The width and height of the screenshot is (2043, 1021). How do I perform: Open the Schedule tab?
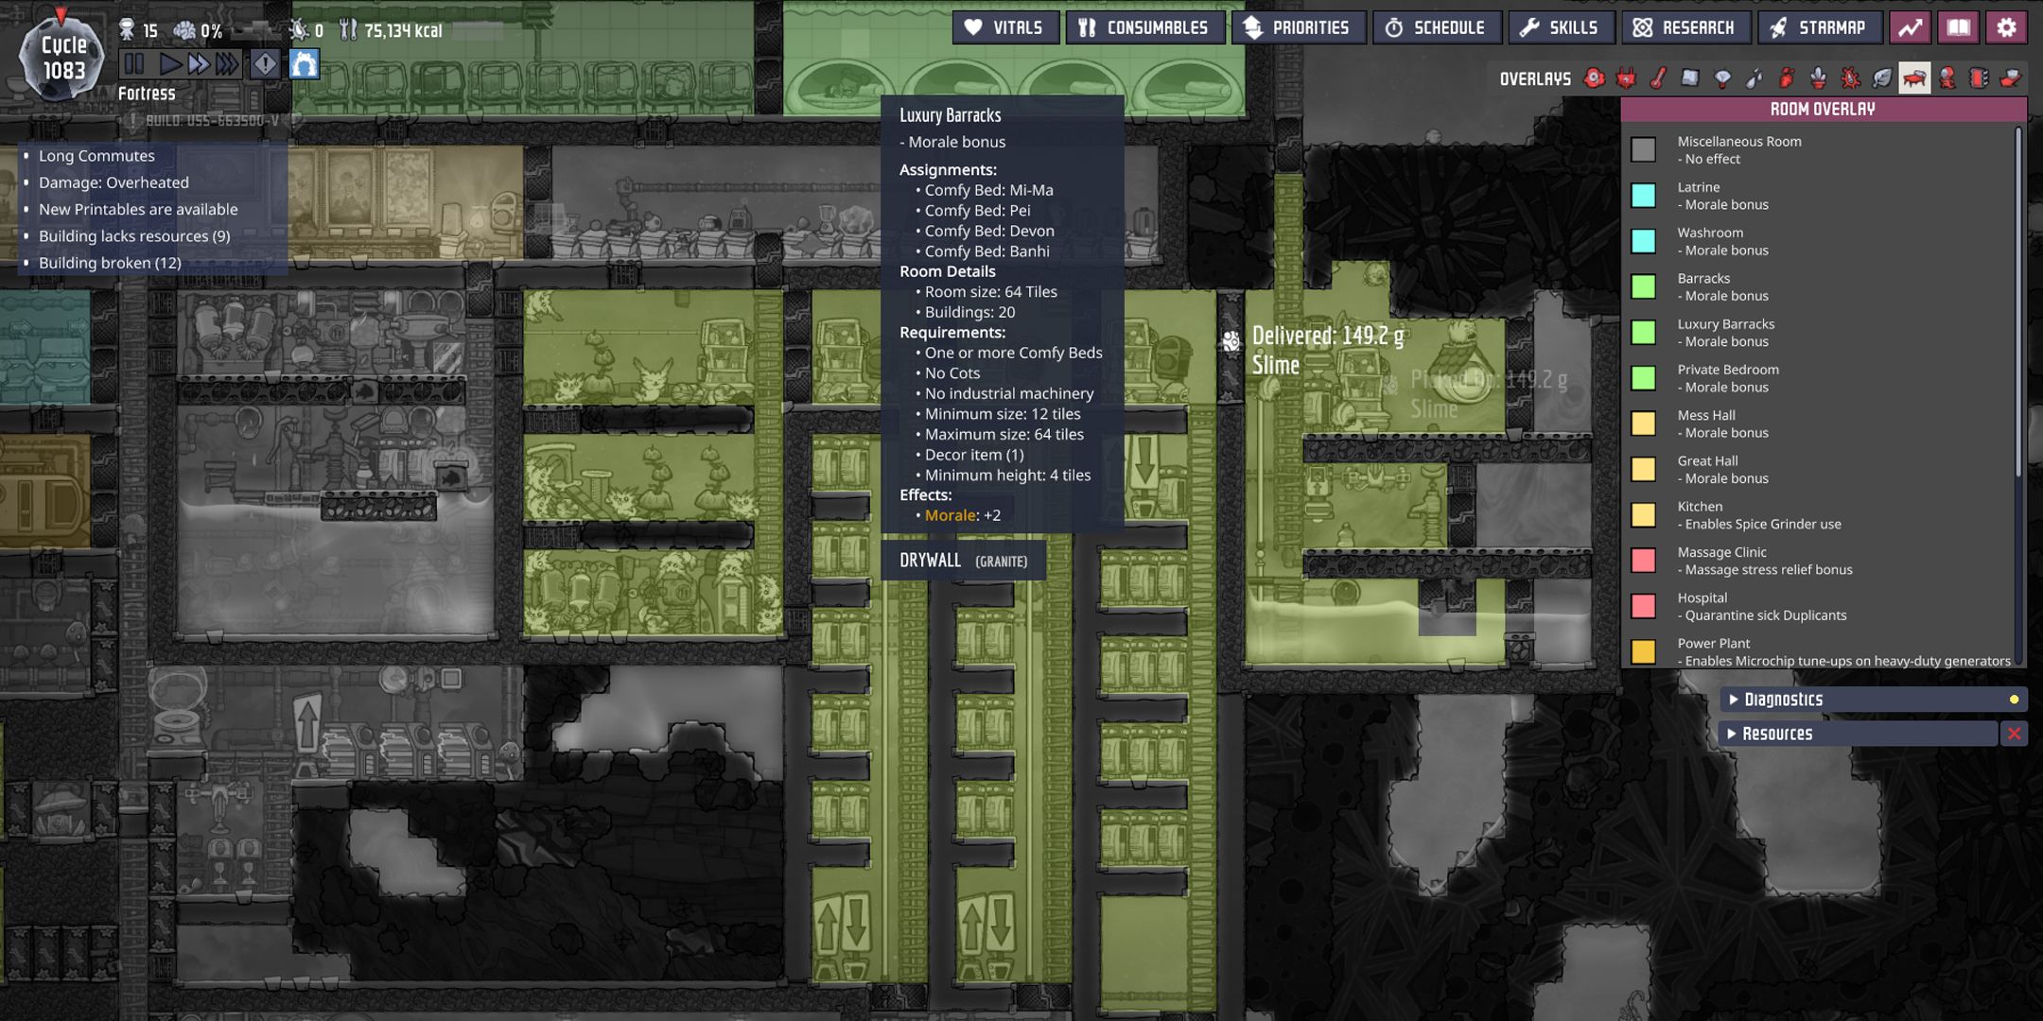(x=1436, y=27)
